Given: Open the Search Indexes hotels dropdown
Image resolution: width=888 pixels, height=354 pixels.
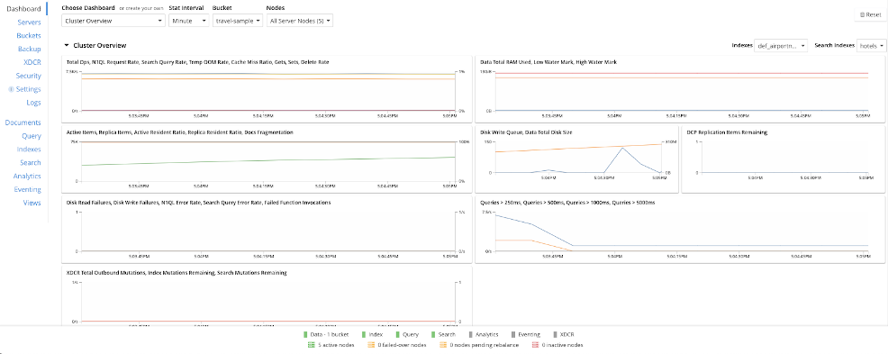Looking at the screenshot, I should pos(872,46).
